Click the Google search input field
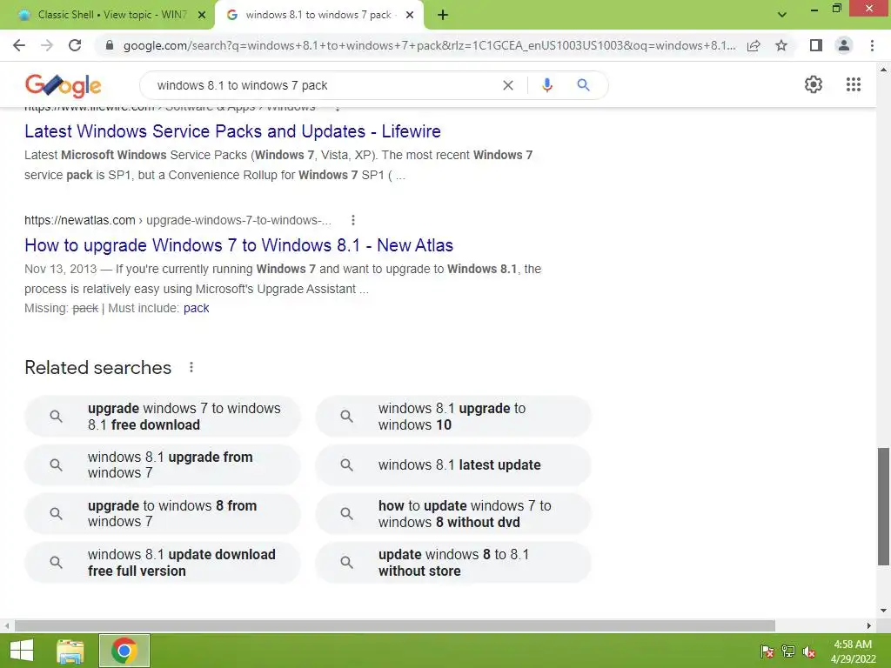The image size is (891, 668). [x=324, y=85]
